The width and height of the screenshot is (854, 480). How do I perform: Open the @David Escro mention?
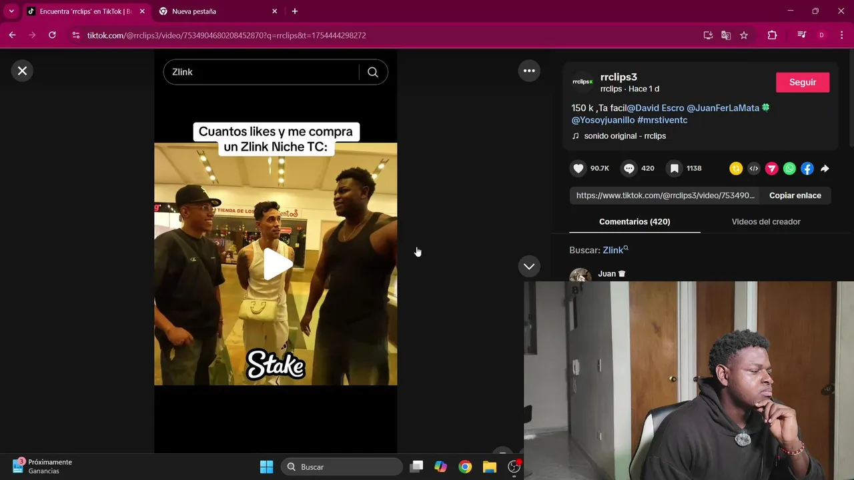[655, 108]
